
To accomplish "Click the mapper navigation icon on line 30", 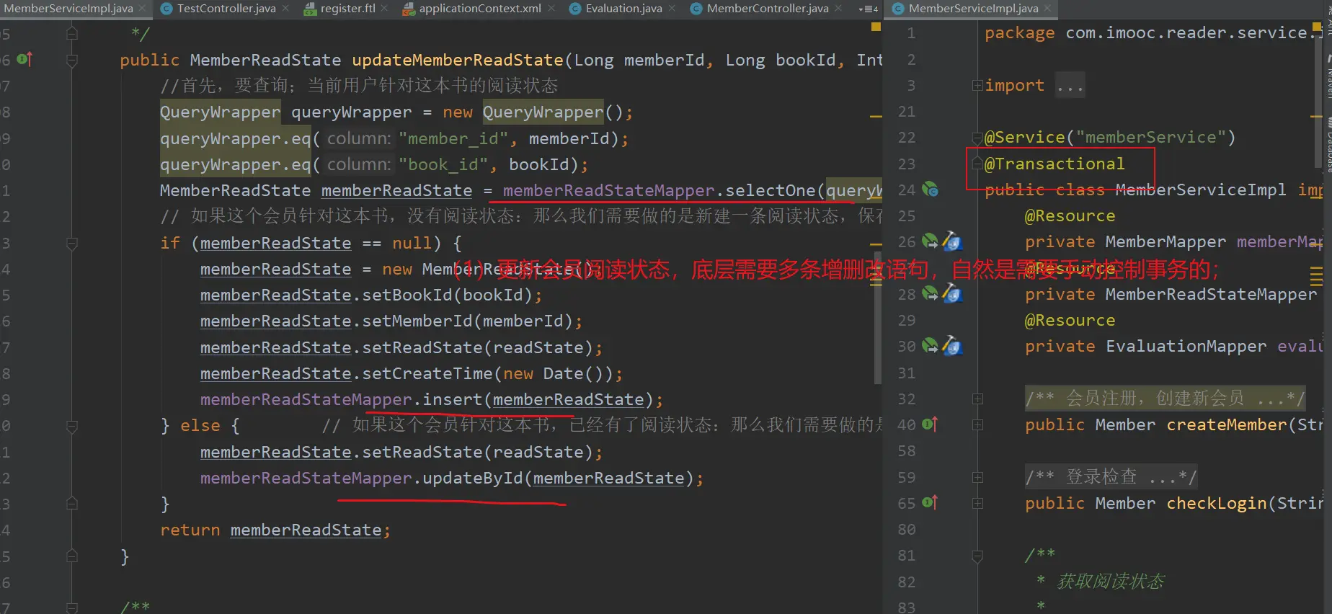I will click(951, 347).
